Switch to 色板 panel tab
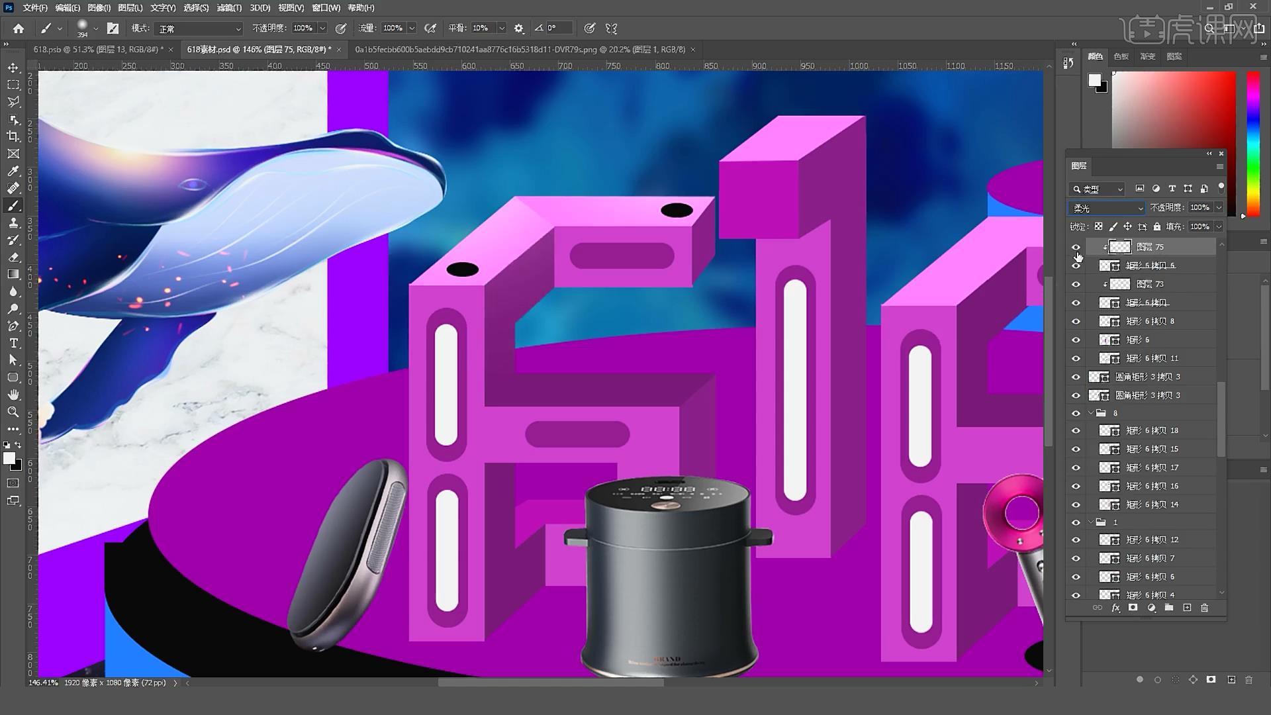Viewport: 1271px width, 715px height. coord(1121,56)
